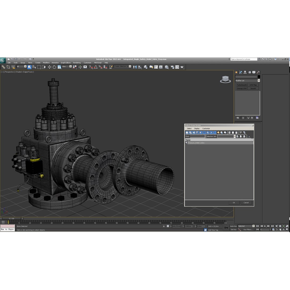Choose the Rectangular Selection Region tool
Image resolution: width=290 pixels, height=290 pixels.
pyautogui.click(x=39, y=67)
